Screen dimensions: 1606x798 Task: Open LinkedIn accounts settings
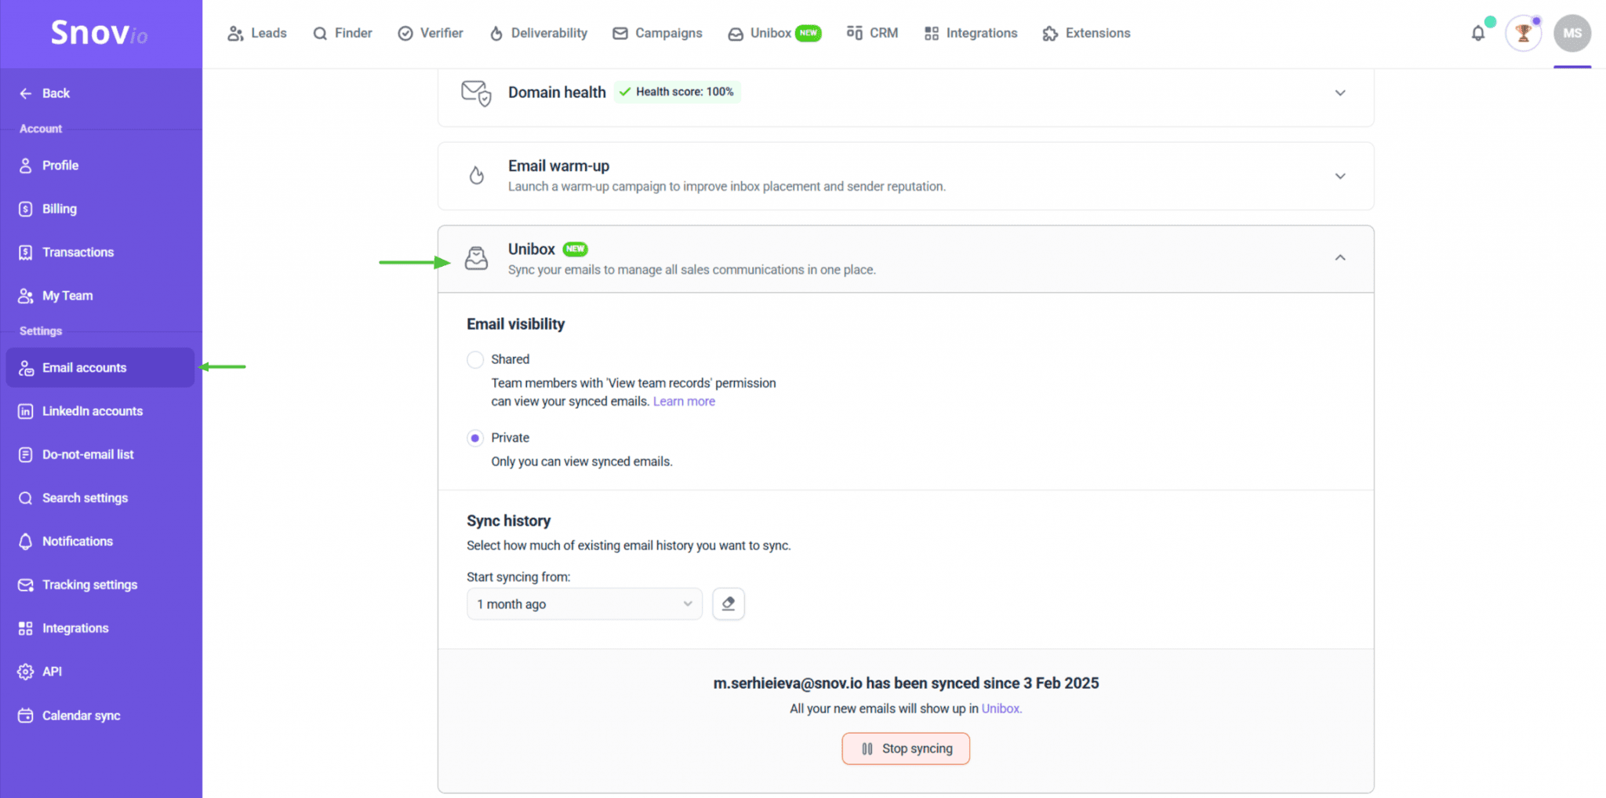point(92,410)
